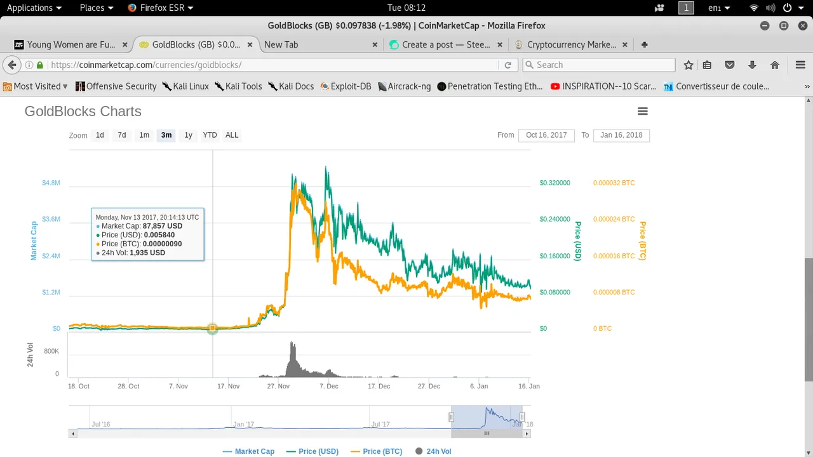The width and height of the screenshot is (813, 457).
Task: Open the Kali Docs bookmark
Action: click(x=291, y=86)
